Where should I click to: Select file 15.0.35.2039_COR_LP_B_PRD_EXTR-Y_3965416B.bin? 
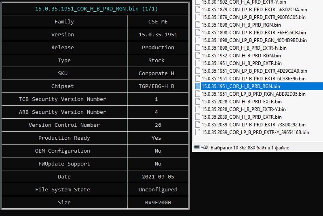(x=255, y=132)
